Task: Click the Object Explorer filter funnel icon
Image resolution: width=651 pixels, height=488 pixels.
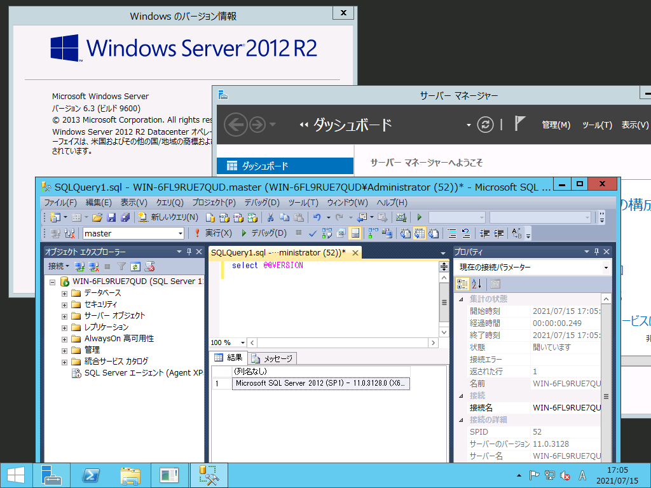Action: point(121,266)
